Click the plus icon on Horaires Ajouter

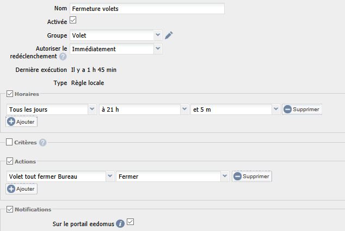pyautogui.click(x=11, y=121)
